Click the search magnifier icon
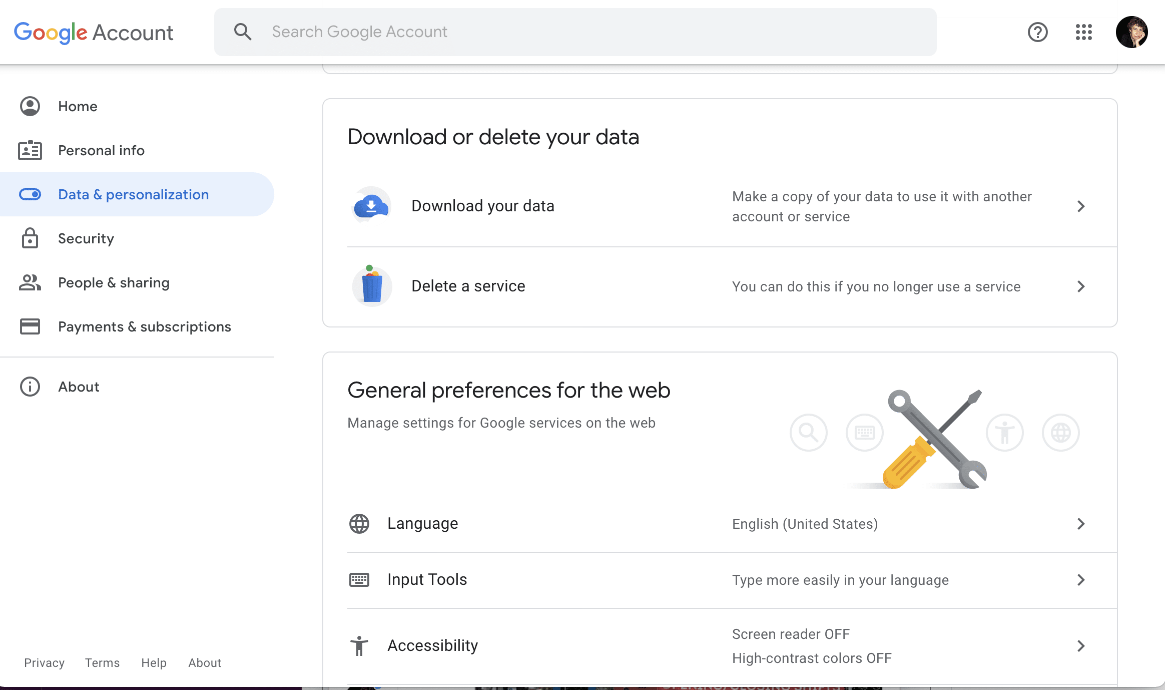This screenshot has height=690, width=1165. 243,32
